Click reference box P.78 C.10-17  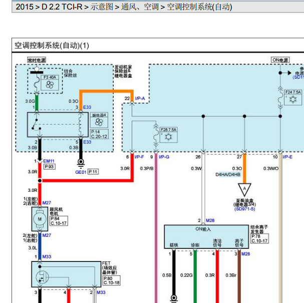[x=259, y=238]
